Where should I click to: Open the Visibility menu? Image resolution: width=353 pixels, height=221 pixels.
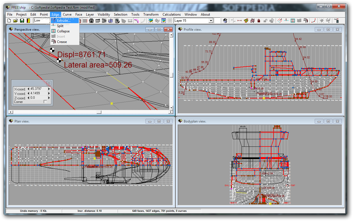click(104, 14)
